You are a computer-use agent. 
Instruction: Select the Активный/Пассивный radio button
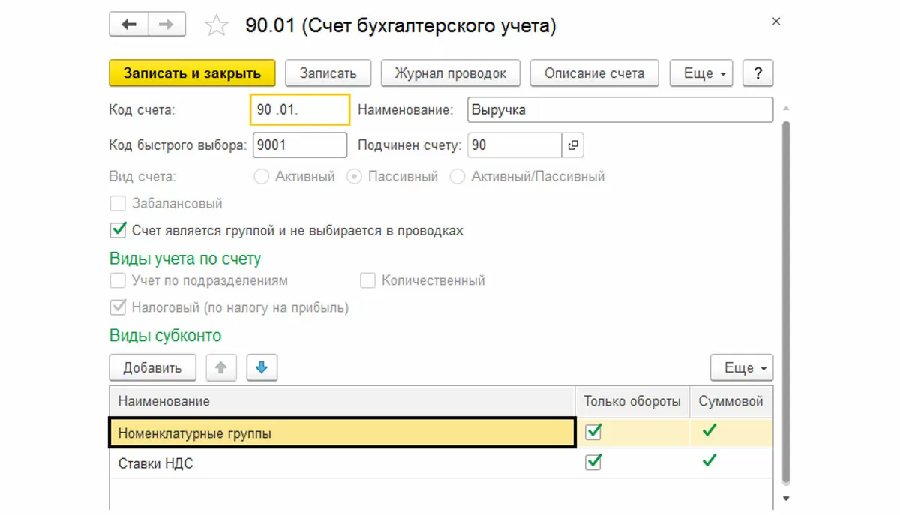(457, 177)
